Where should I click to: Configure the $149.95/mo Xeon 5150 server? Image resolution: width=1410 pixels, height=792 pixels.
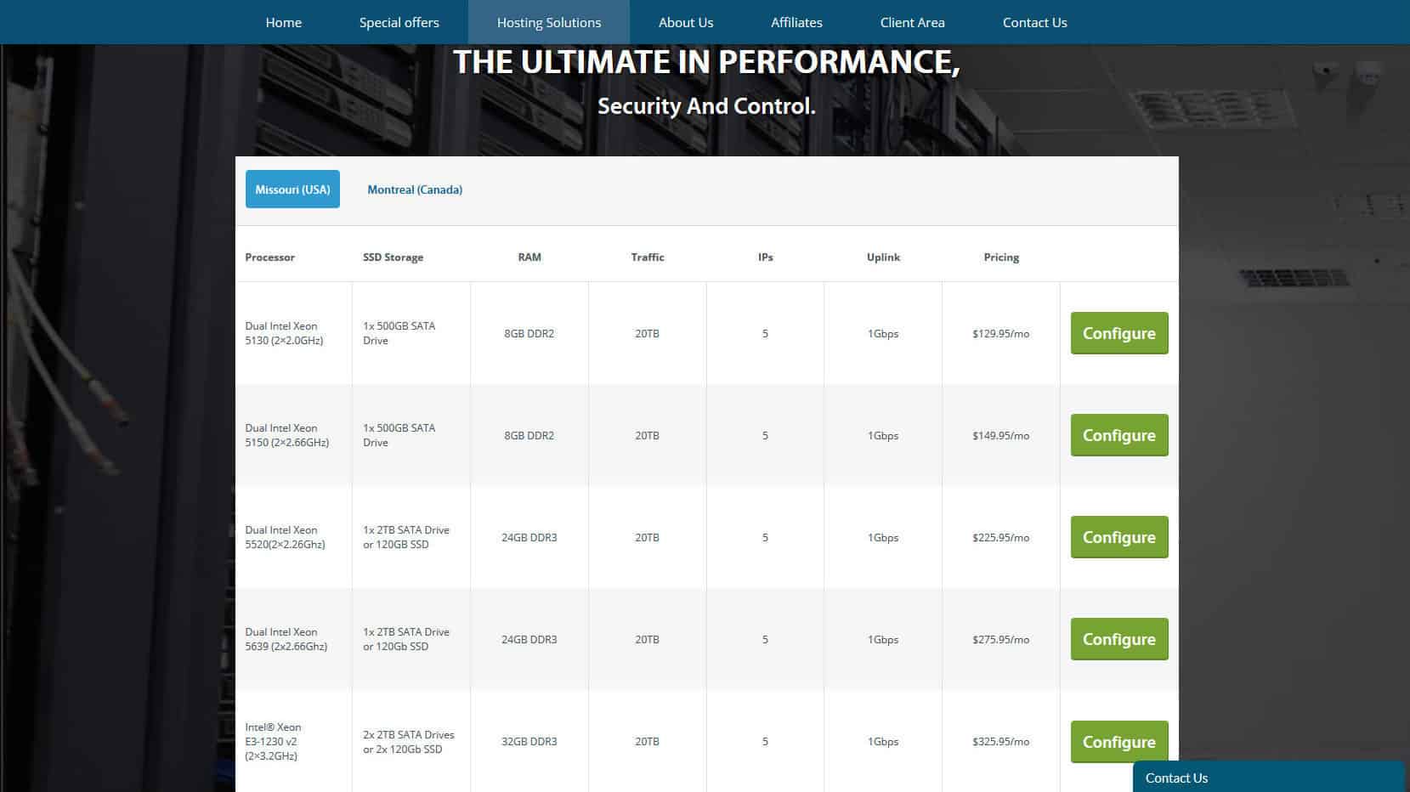click(1119, 435)
